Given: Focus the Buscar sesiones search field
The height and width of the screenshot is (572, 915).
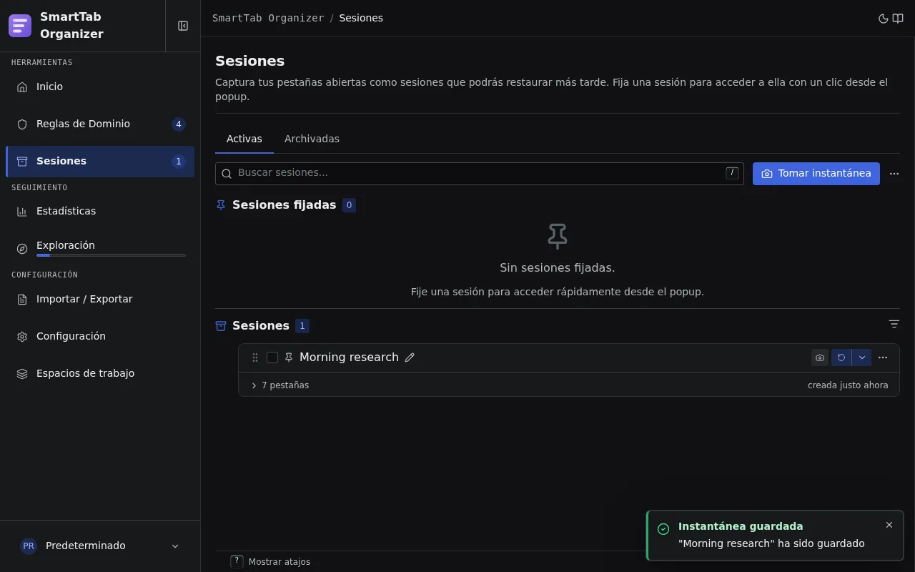Looking at the screenshot, I should click(x=479, y=173).
